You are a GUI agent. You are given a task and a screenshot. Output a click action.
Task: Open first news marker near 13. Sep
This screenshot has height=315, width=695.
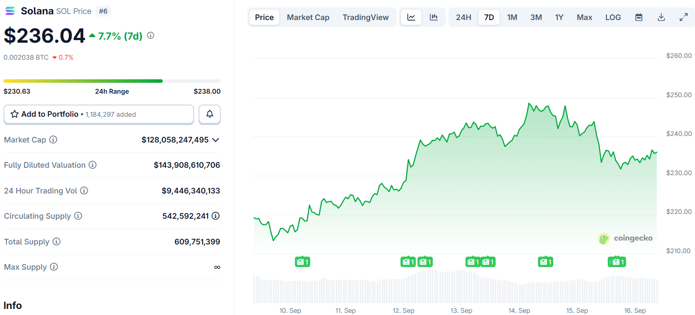point(473,262)
